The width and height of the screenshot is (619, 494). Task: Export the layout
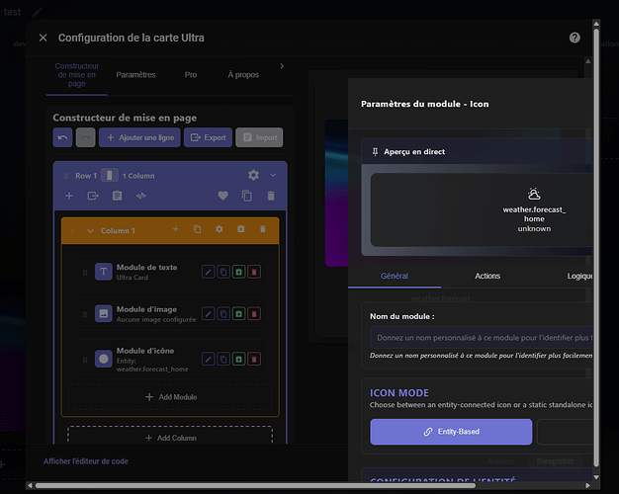coord(208,137)
